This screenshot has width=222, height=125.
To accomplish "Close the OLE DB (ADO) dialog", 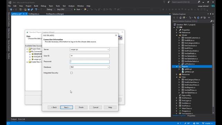I will 116,35.
